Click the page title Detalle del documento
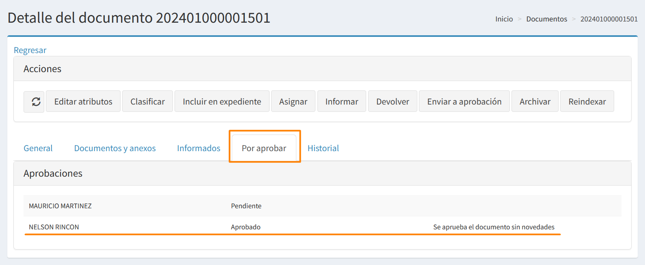This screenshot has height=265, width=645. point(139,18)
